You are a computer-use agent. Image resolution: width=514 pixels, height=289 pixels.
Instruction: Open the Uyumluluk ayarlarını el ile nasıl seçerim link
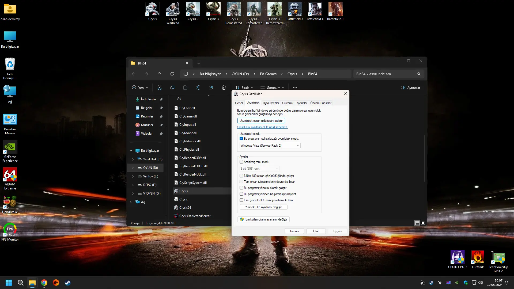pos(262,127)
